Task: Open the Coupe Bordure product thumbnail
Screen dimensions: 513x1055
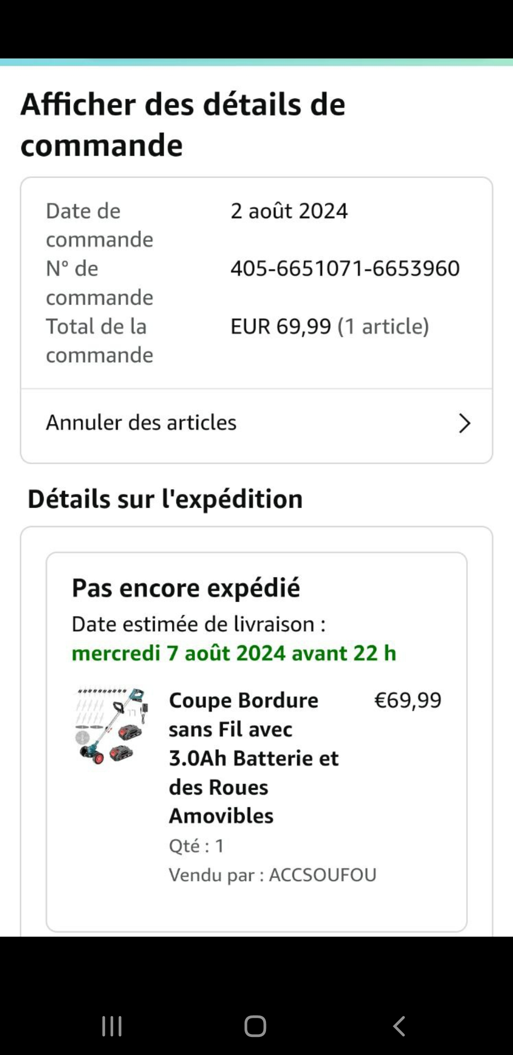Action: pos(112,726)
